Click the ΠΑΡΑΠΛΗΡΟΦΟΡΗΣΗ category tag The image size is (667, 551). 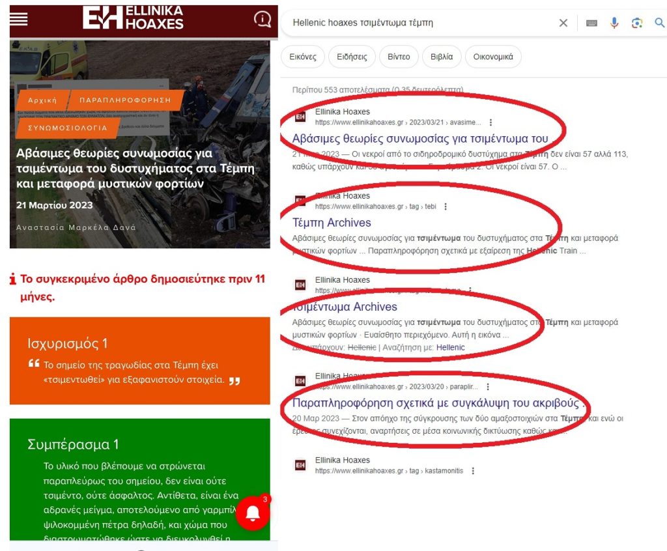(x=125, y=100)
